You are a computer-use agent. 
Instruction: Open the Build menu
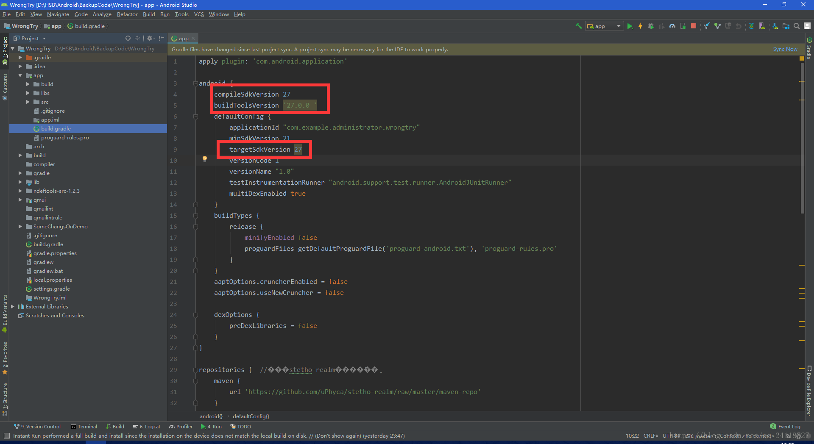click(x=149, y=14)
